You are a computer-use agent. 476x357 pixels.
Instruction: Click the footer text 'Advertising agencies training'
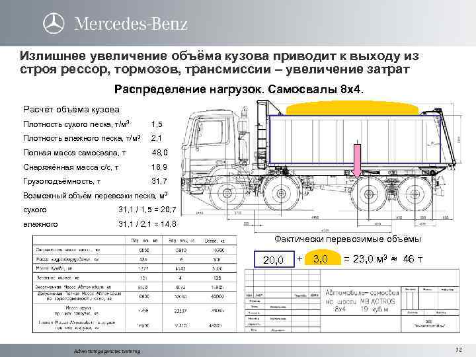[x=107, y=351]
